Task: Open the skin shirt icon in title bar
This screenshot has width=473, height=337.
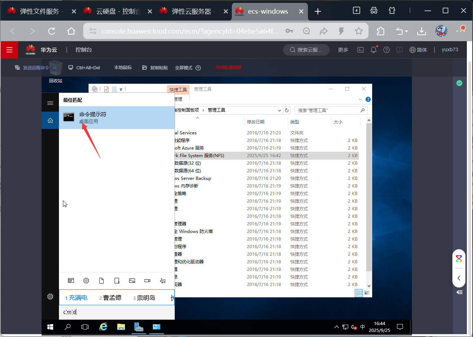Action: tap(392, 11)
